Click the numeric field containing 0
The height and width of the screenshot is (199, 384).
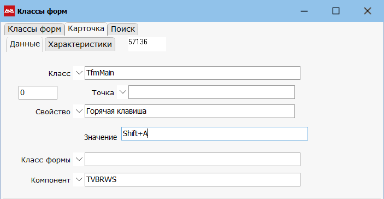(x=38, y=92)
